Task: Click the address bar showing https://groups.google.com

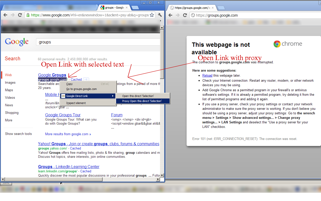Action: 255,15
